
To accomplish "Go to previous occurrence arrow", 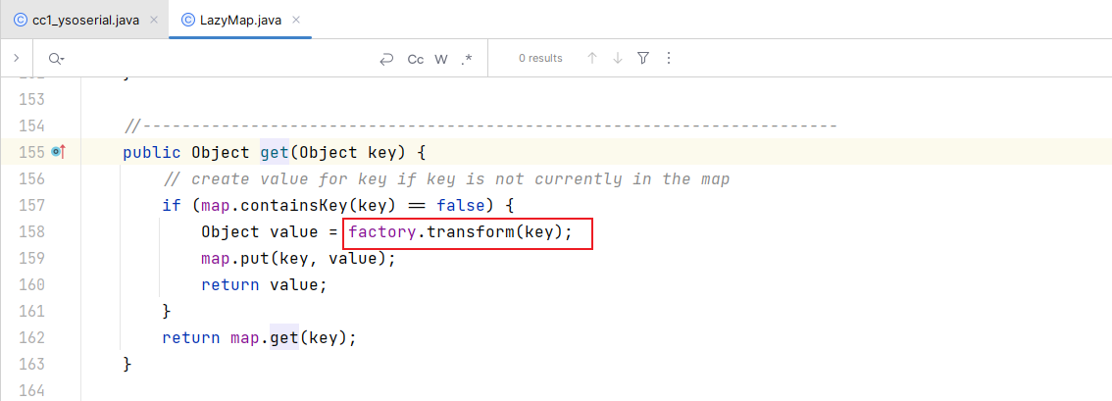I will [592, 58].
